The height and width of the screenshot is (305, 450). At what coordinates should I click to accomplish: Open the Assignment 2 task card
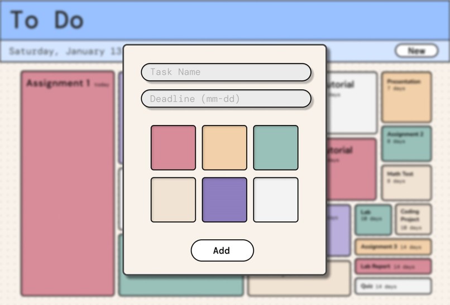pyautogui.click(x=406, y=144)
